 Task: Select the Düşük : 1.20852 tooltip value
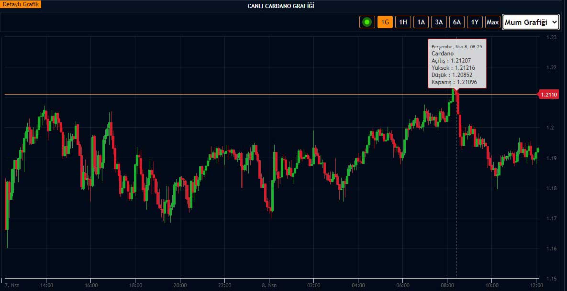452,75
